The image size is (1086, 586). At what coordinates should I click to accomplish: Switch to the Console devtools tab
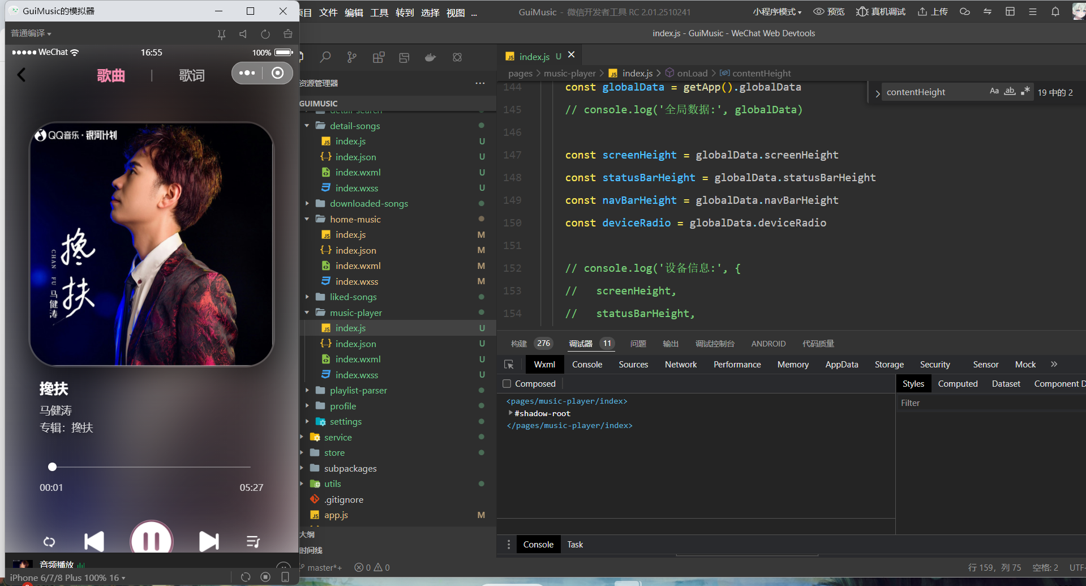[x=587, y=365]
